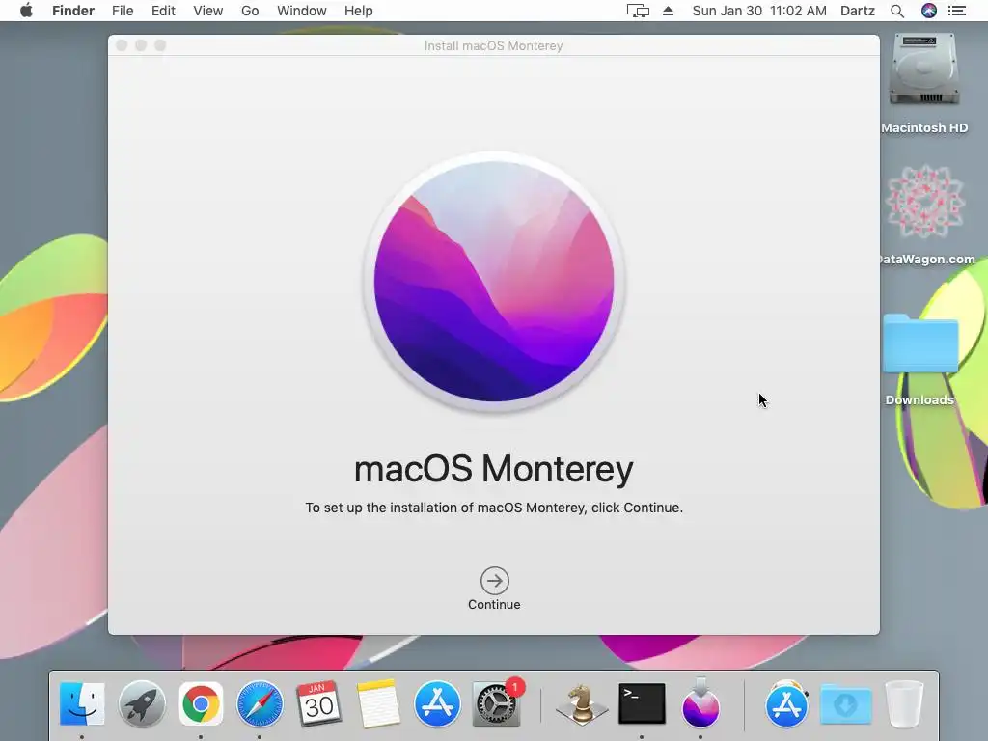Open Finder from the Dock

82,703
